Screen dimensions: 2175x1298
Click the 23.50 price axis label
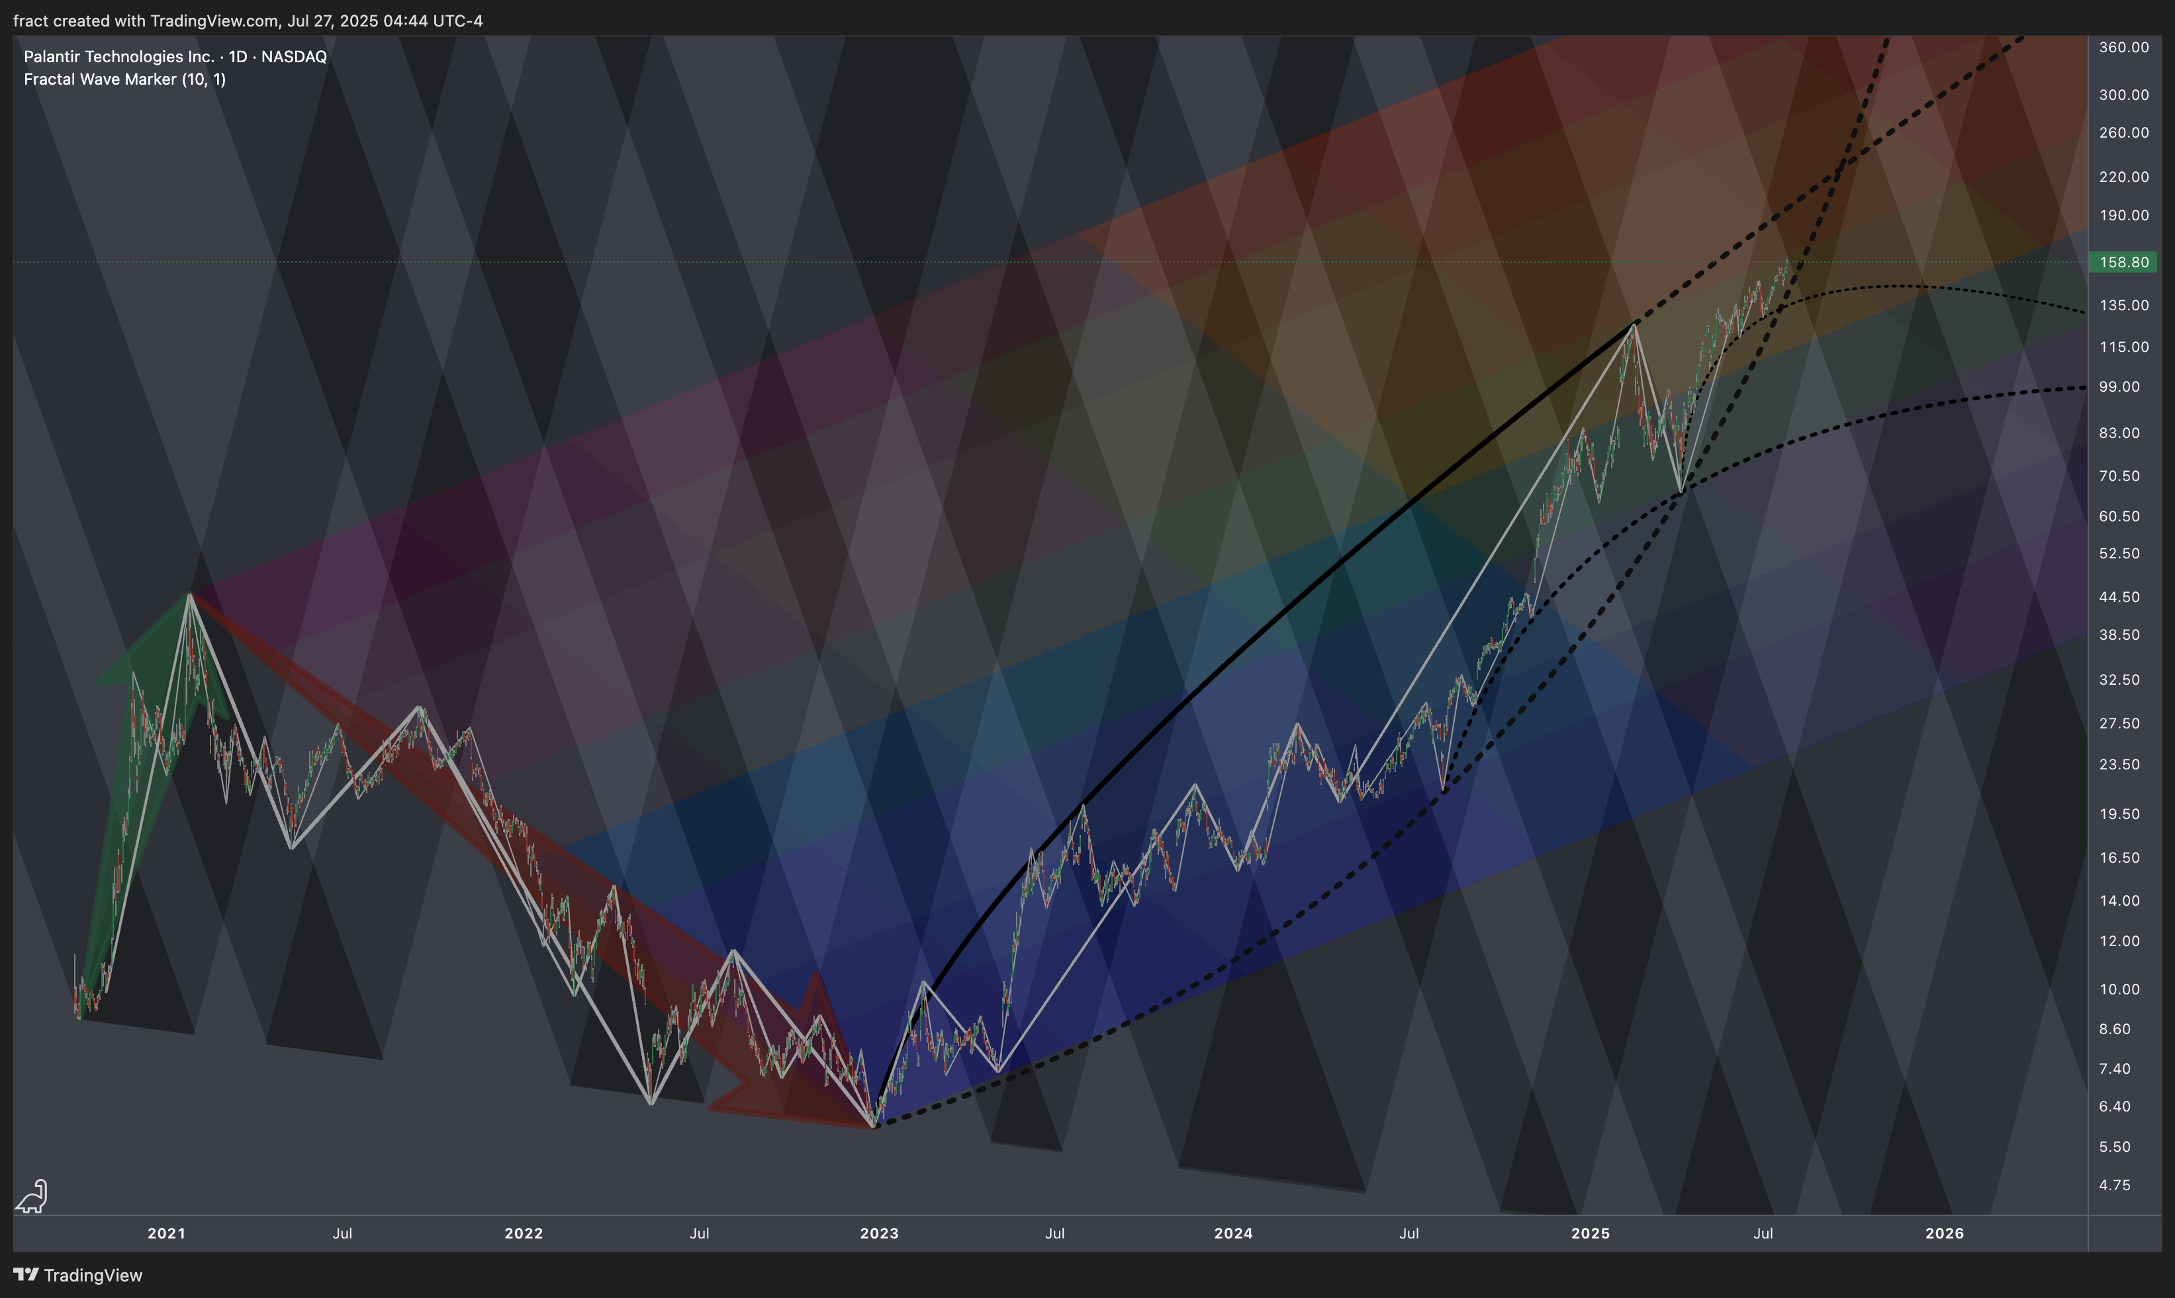pos(2119,765)
